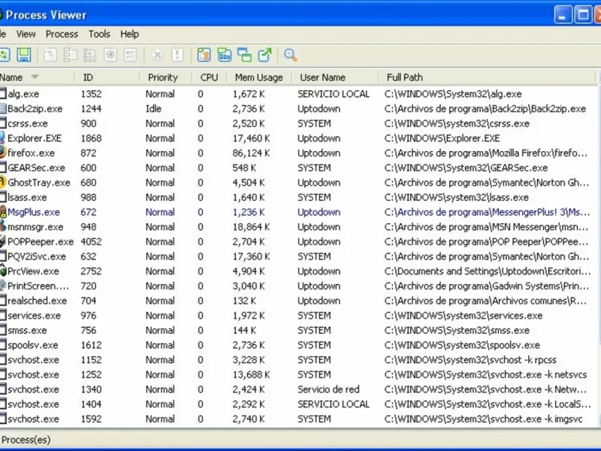Select the GEARSec.exe process name
The height and width of the screenshot is (451, 601).
click(36, 168)
